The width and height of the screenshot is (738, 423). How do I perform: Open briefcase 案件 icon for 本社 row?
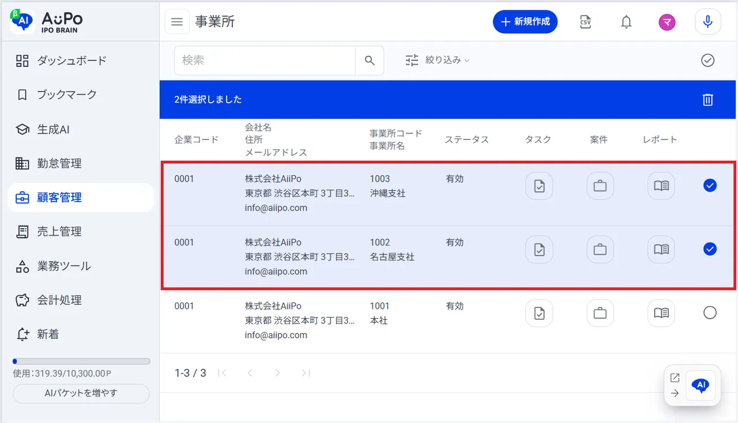(600, 313)
